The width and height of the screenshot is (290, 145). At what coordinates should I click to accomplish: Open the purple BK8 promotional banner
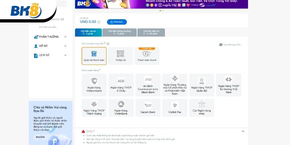[161, 4]
